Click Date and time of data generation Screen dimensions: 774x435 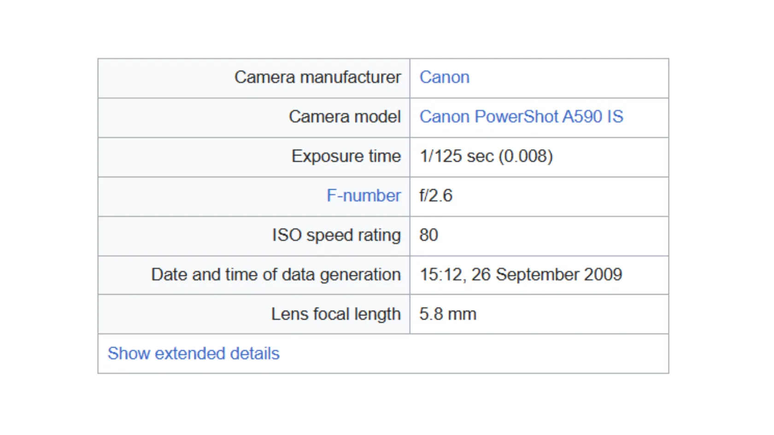pos(276,275)
